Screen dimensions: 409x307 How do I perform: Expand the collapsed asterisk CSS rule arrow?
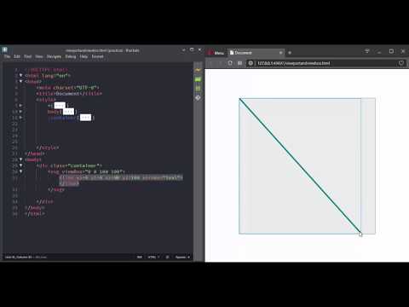tap(20, 105)
